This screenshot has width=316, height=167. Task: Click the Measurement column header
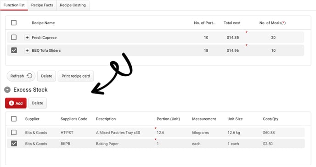(x=204, y=119)
